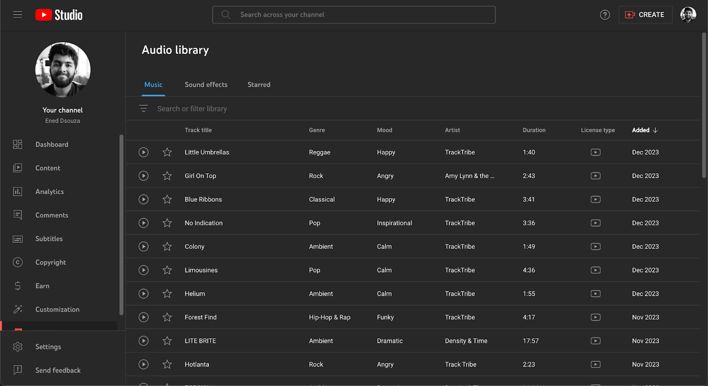Switch to the Music tab

click(x=154, y=84)
